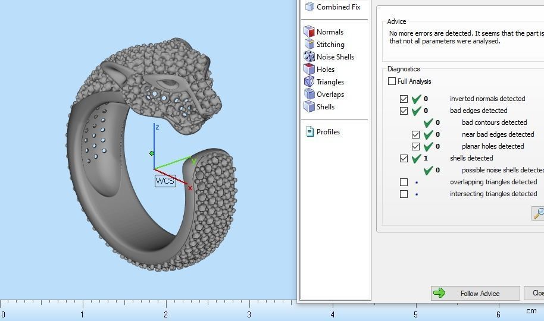The image size is (544, 321).
Task: Click the WCS label box
Action: tap(165, 181)
